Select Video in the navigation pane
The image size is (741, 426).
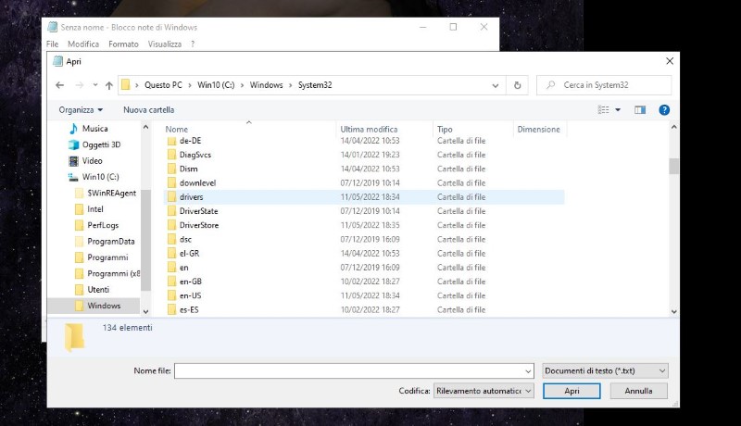tap(92, 160)
